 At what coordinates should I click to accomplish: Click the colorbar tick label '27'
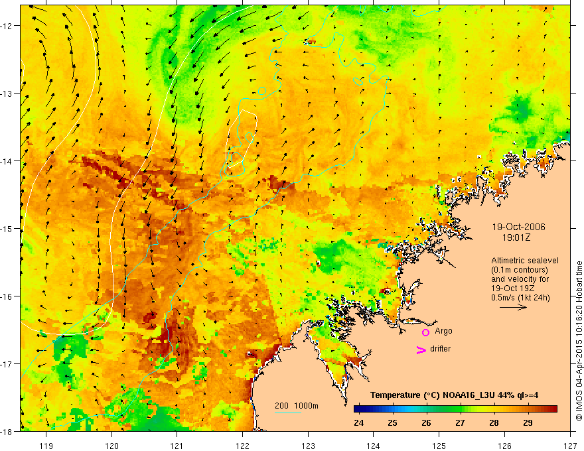point(460,422)
